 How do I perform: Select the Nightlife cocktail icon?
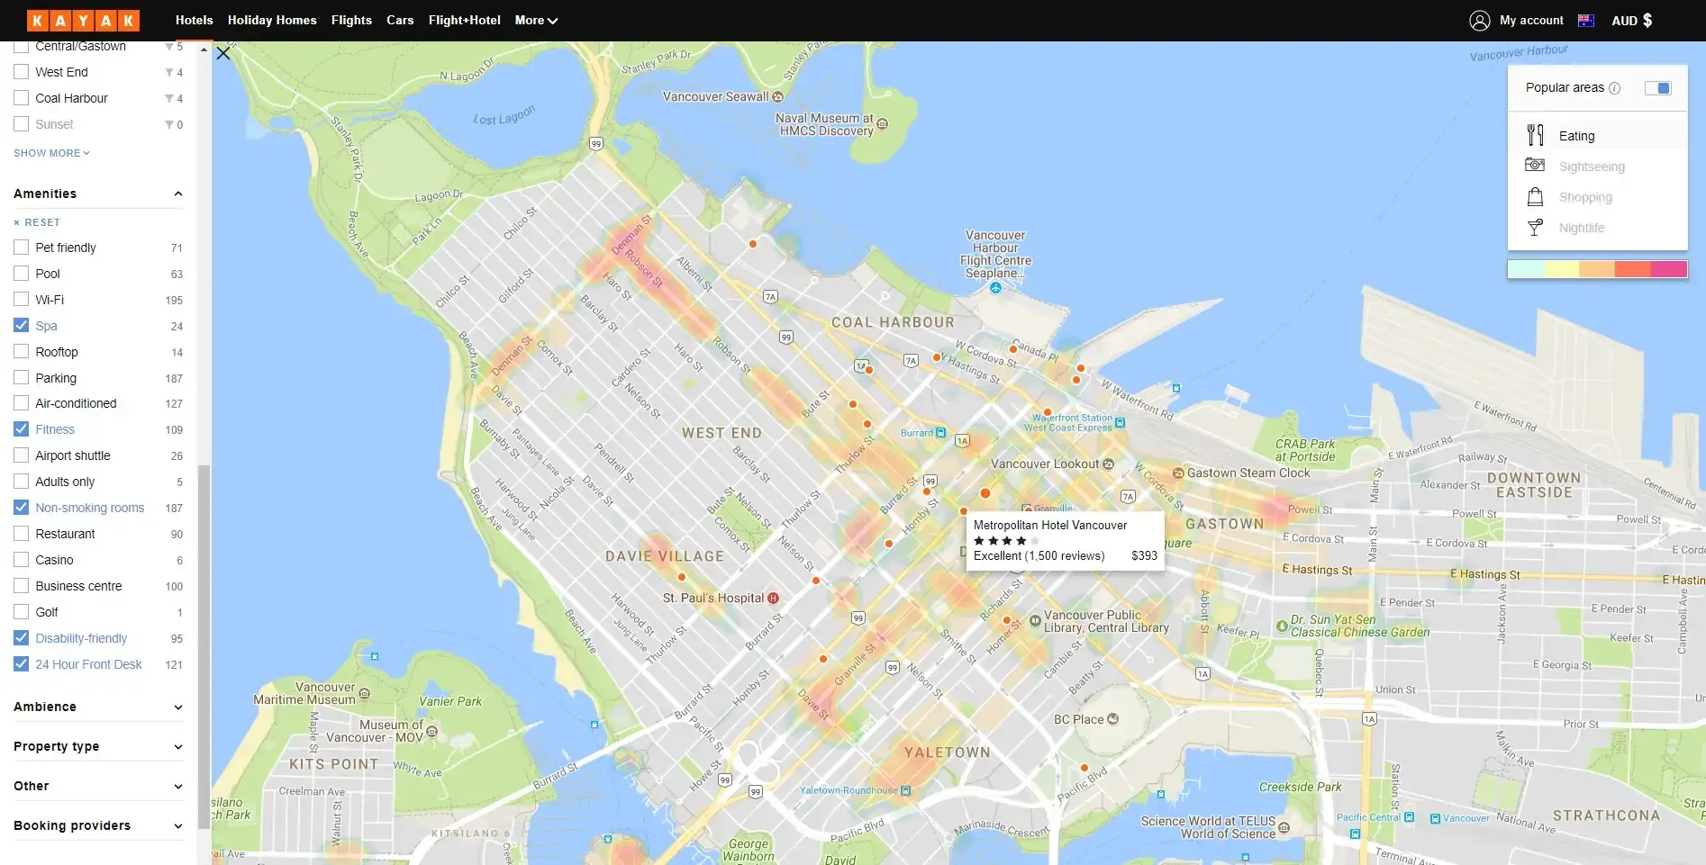tap(1536, 227)
